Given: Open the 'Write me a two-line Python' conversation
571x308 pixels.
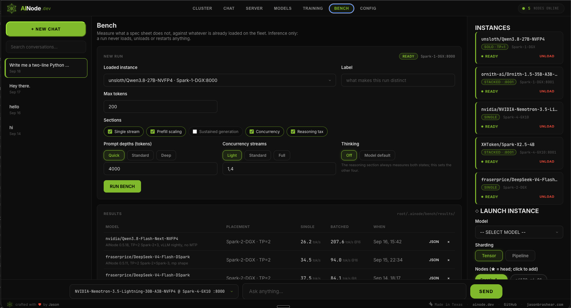Looking at the screenshot, I should 46,68.
